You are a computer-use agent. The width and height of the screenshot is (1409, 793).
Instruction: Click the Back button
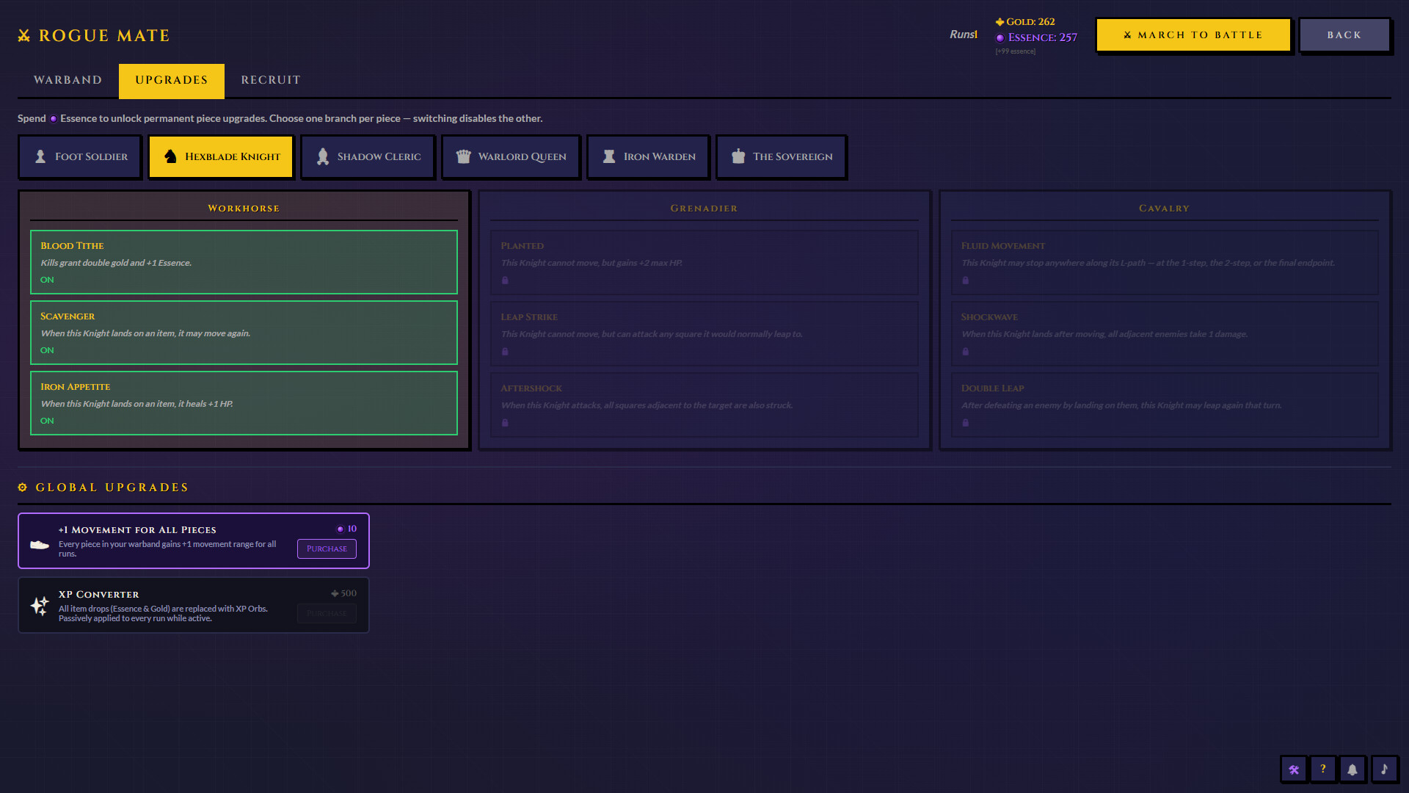click(1344, 35)
